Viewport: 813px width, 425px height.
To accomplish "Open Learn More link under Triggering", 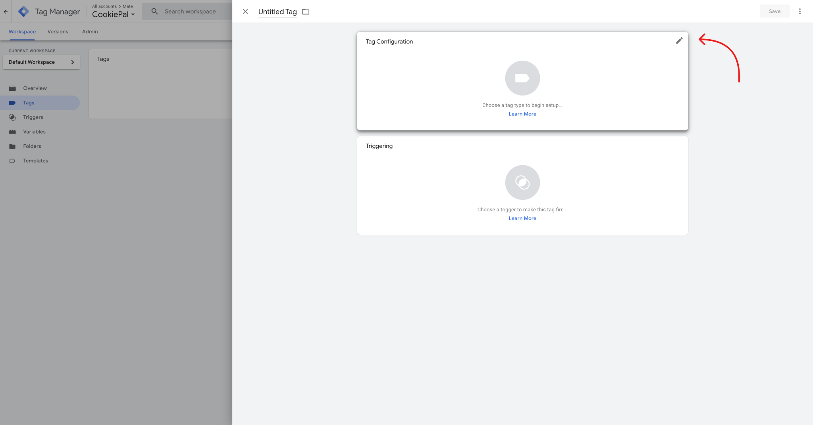I will [x=522, y=218].
